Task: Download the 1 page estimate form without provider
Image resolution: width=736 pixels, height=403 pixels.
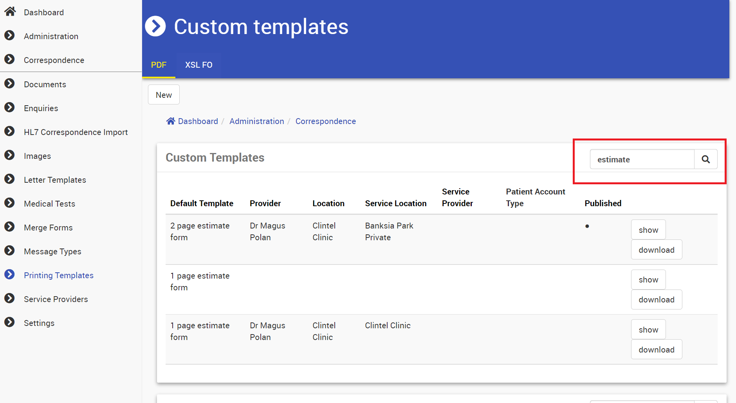Action: 657,299
